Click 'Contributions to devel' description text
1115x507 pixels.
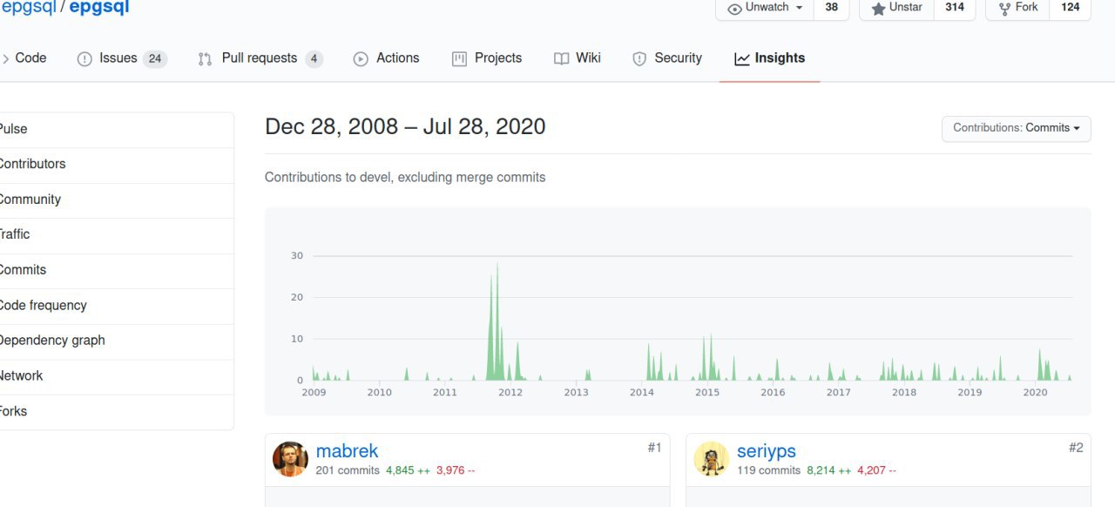coord(405,178)
